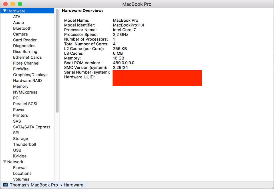Select Locations under Network
The width and height of the screenshot is (274, 189).
click(22, 173)
